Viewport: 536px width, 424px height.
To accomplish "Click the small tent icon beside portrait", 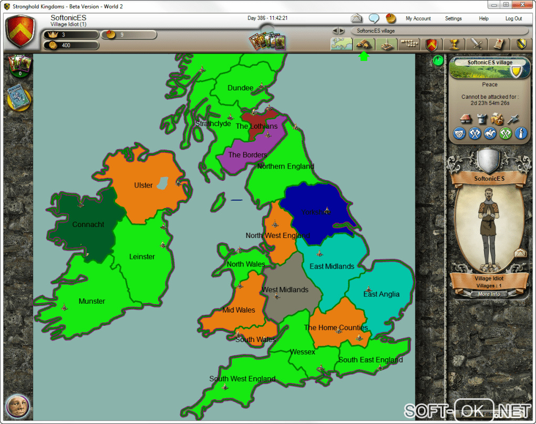I will [x=520, y=253].
